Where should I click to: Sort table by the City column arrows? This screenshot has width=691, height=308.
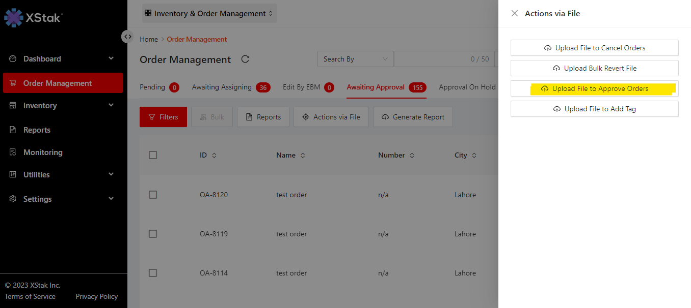(x=474, y=156)
